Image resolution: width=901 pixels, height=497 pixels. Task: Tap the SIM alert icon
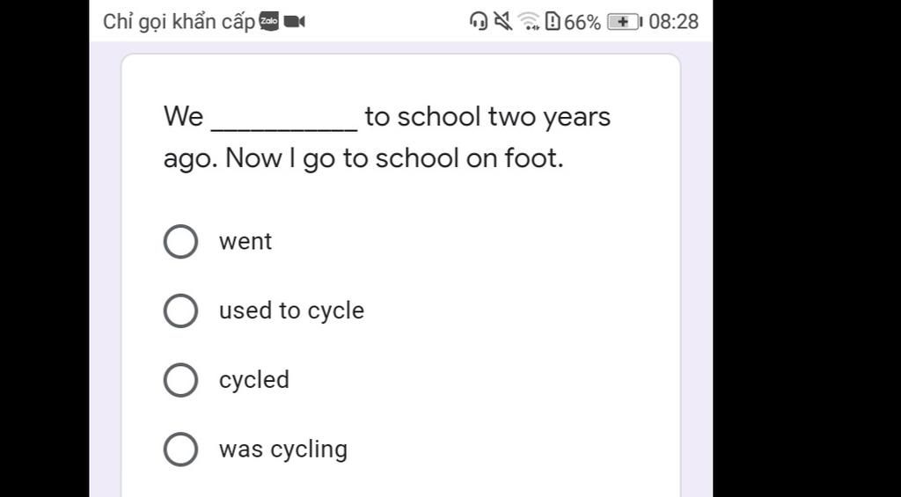553,21
